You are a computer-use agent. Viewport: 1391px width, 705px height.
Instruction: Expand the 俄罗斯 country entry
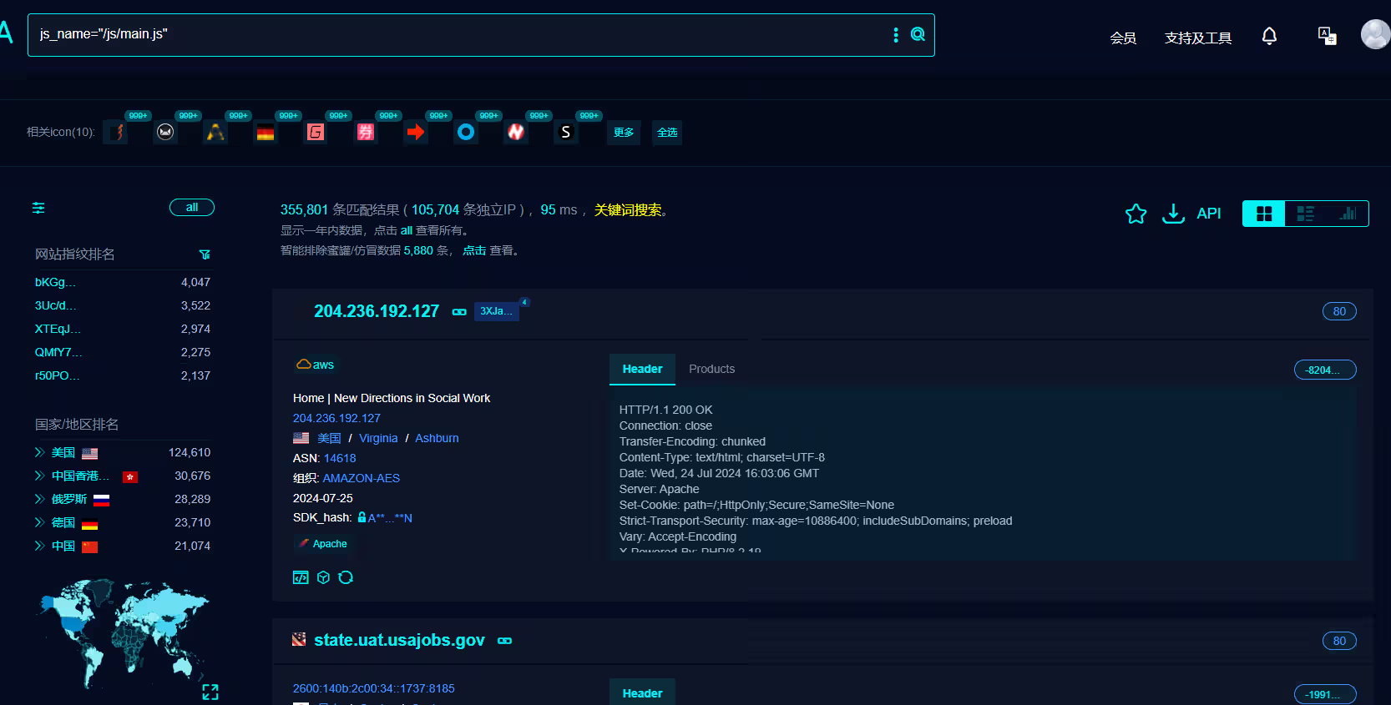pyautogui.click(x=39, y=499)
